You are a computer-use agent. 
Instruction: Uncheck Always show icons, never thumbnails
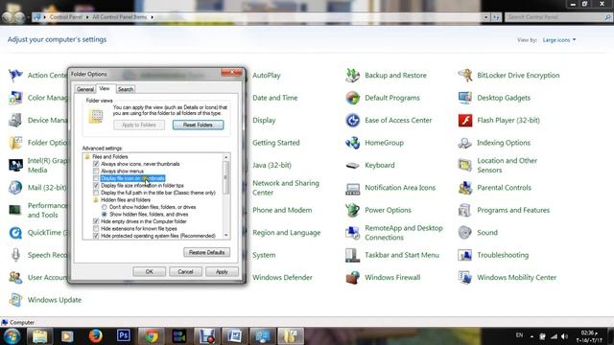point(96,164)
